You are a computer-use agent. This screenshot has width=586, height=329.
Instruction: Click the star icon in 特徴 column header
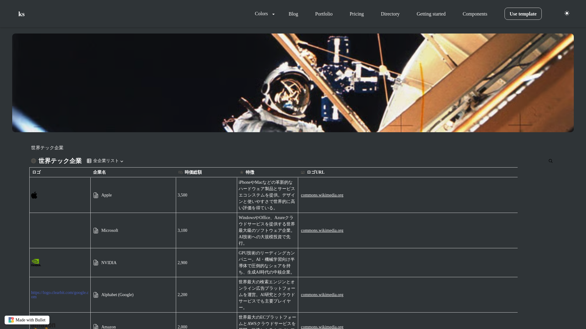click(x=242, y=172)
